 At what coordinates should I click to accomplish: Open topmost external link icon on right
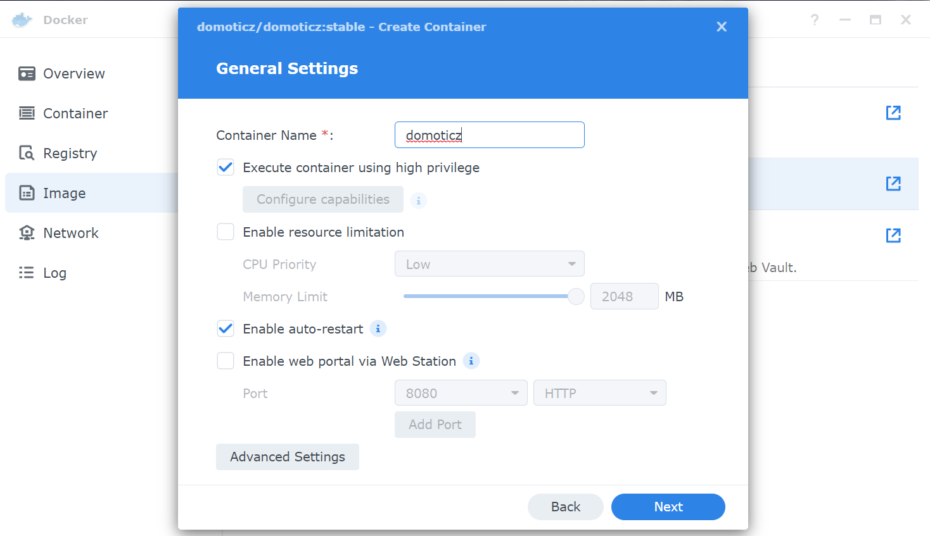(x=893, y=113)
